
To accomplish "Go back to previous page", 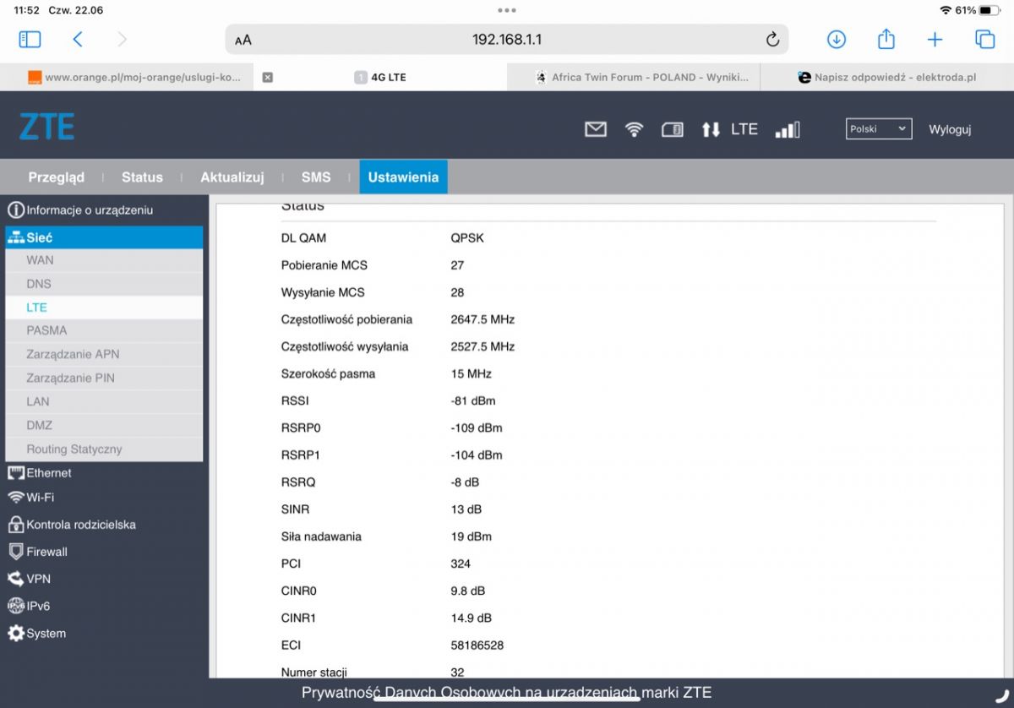I will 78,39.
